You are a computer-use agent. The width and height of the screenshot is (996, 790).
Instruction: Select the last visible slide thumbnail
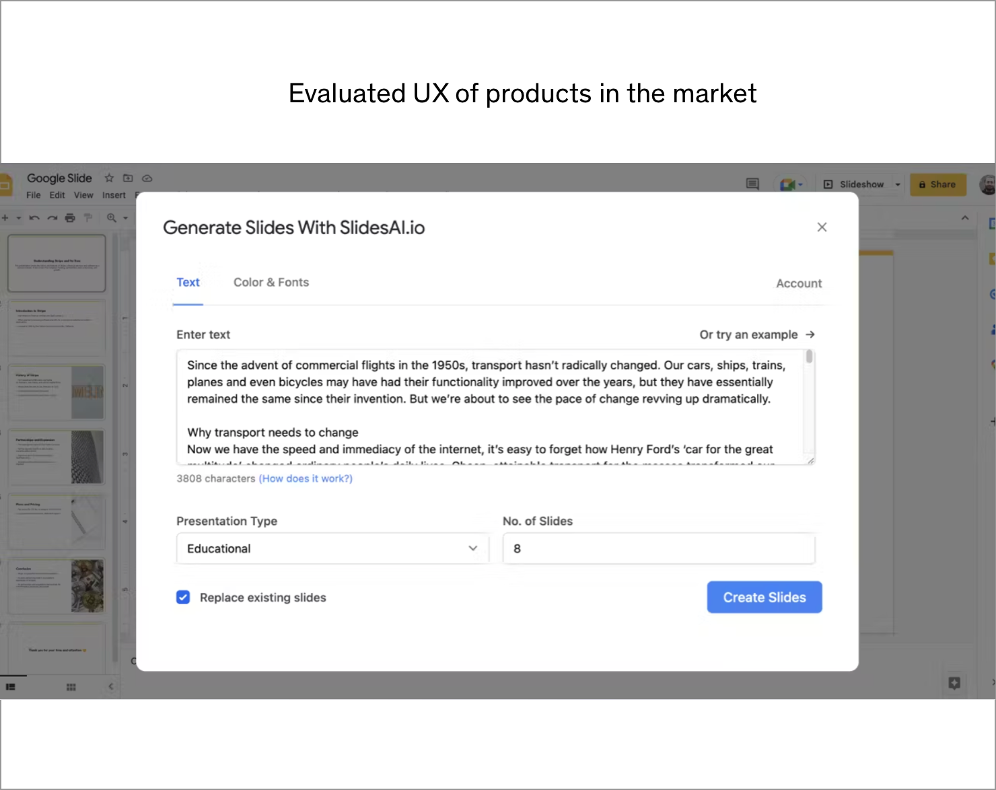57,649
